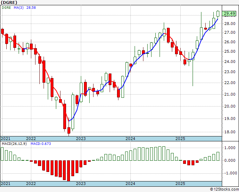Click the 18.00 price axis label
239x192 pixels.
tap(230, 132)
